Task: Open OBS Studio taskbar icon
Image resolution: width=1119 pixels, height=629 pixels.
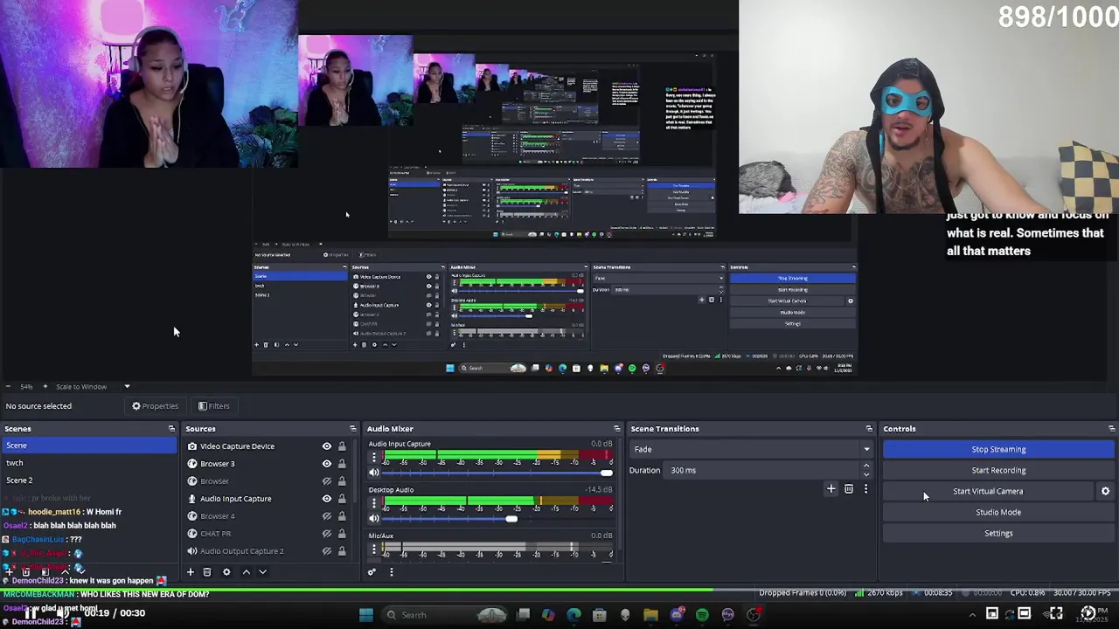Action: point(754,615)
